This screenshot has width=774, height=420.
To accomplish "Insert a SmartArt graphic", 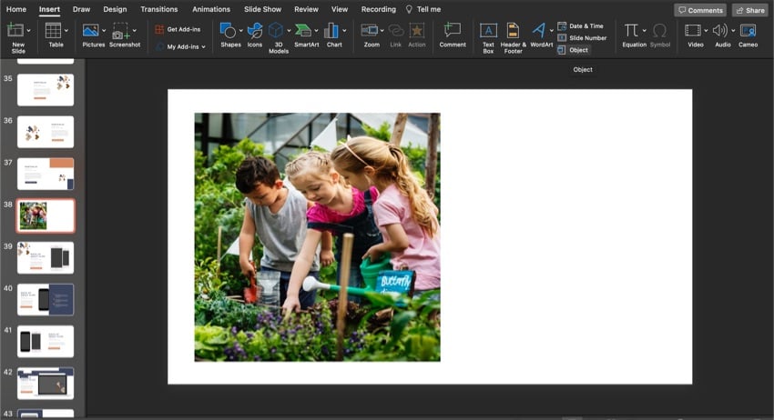I will (x=303, y=31).
